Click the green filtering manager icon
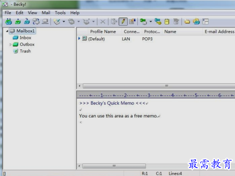This screenshot has height=176, width=235. point(143,22)
